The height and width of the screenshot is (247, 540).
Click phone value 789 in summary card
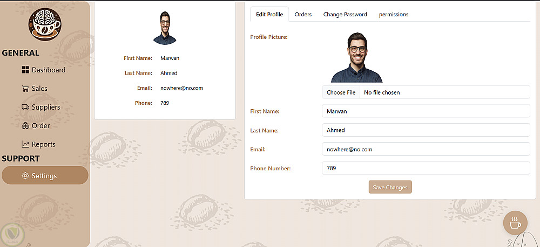(165, 103)
